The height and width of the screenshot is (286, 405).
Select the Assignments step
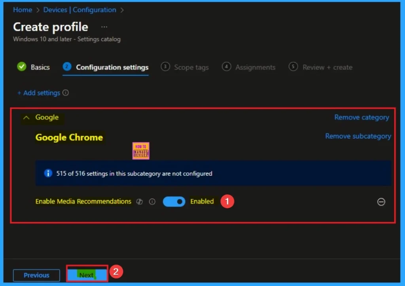255,67
